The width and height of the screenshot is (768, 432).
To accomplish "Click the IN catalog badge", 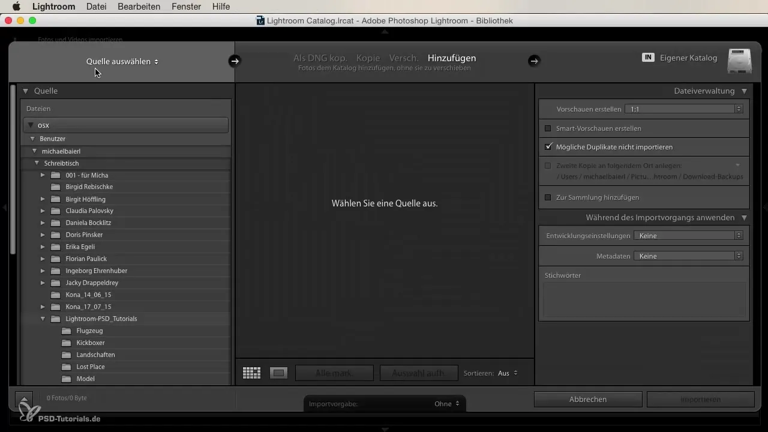I will pos(647,58).
